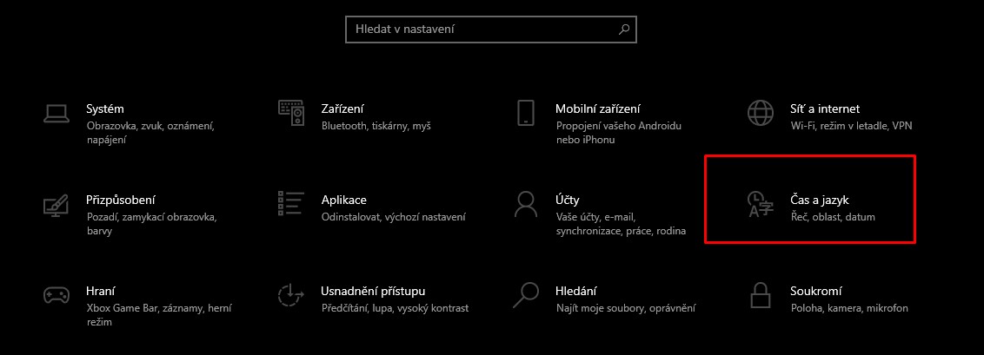The height and width of the screenshot is (355, 984).
Task: Open the Aplikace list icon
Action: click(x=290, y=203)
